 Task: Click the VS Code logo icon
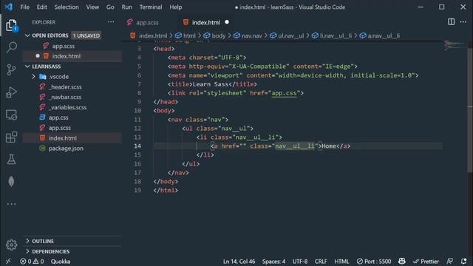click(8, 7)
